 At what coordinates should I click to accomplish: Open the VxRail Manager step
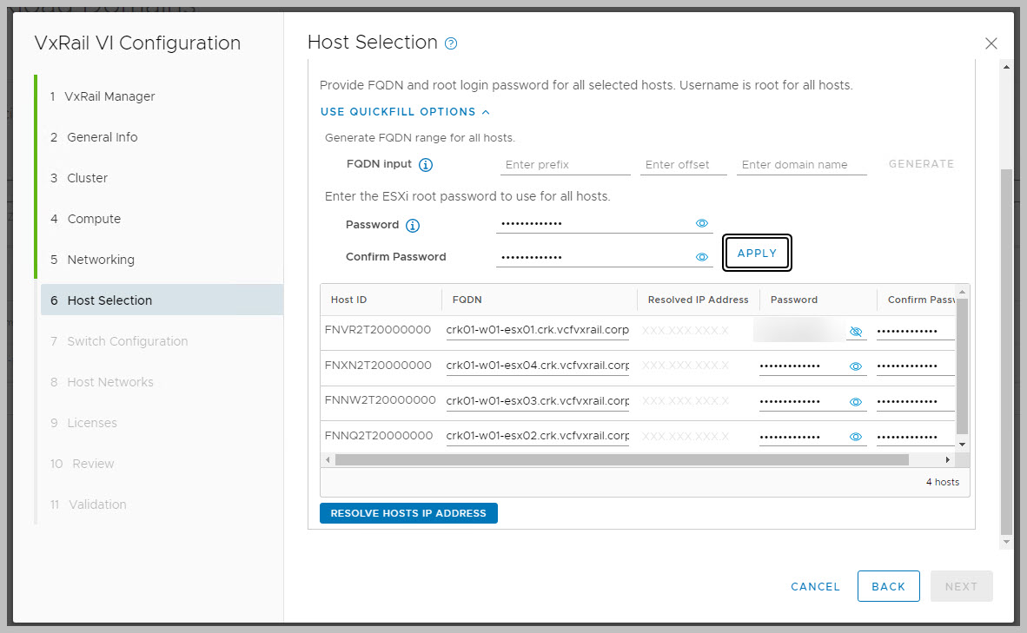[x=110, y=96]
